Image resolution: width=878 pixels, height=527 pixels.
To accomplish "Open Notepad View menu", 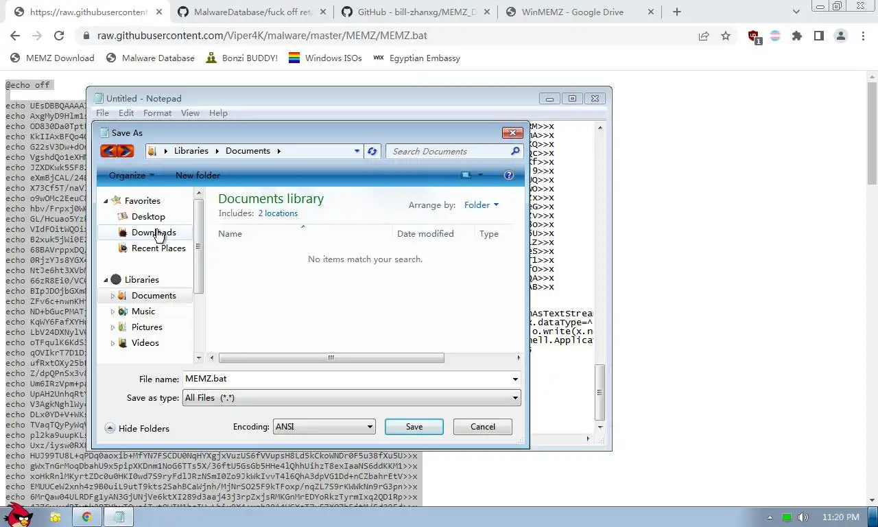I will pos(190,113).
